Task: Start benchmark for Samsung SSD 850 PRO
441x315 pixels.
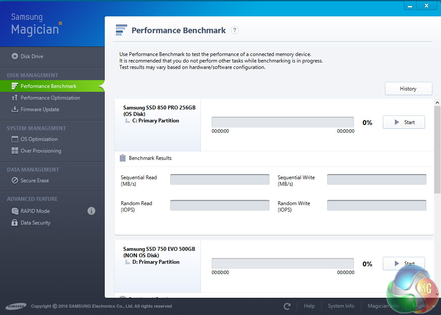Action: [404, 122]
